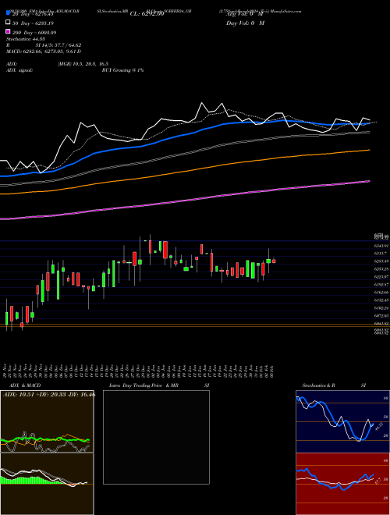
Task: Click the 'ADX & MACD' panel title
Action: pyautogui.click(x=25, y=385)
